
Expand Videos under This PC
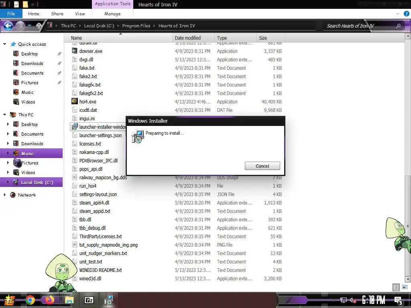[8, 172]
